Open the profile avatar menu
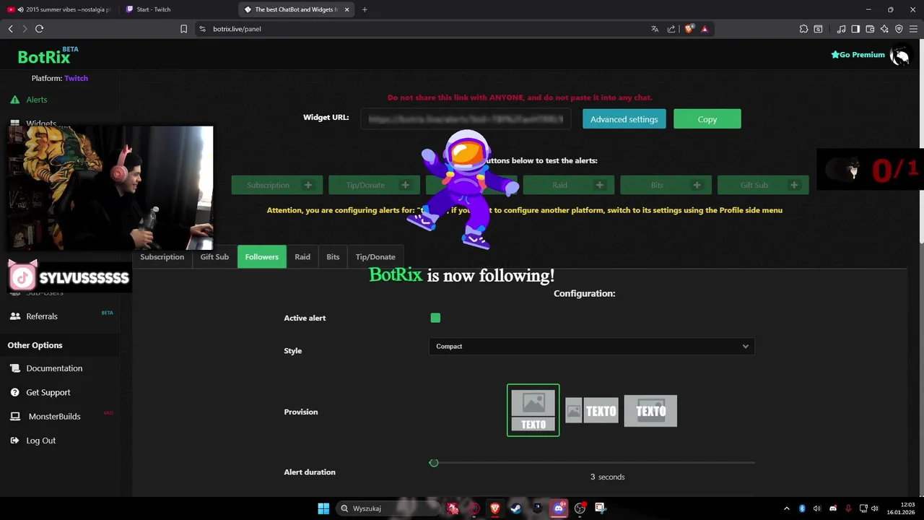Screen dimensions: 924x520 click(899, 55)
